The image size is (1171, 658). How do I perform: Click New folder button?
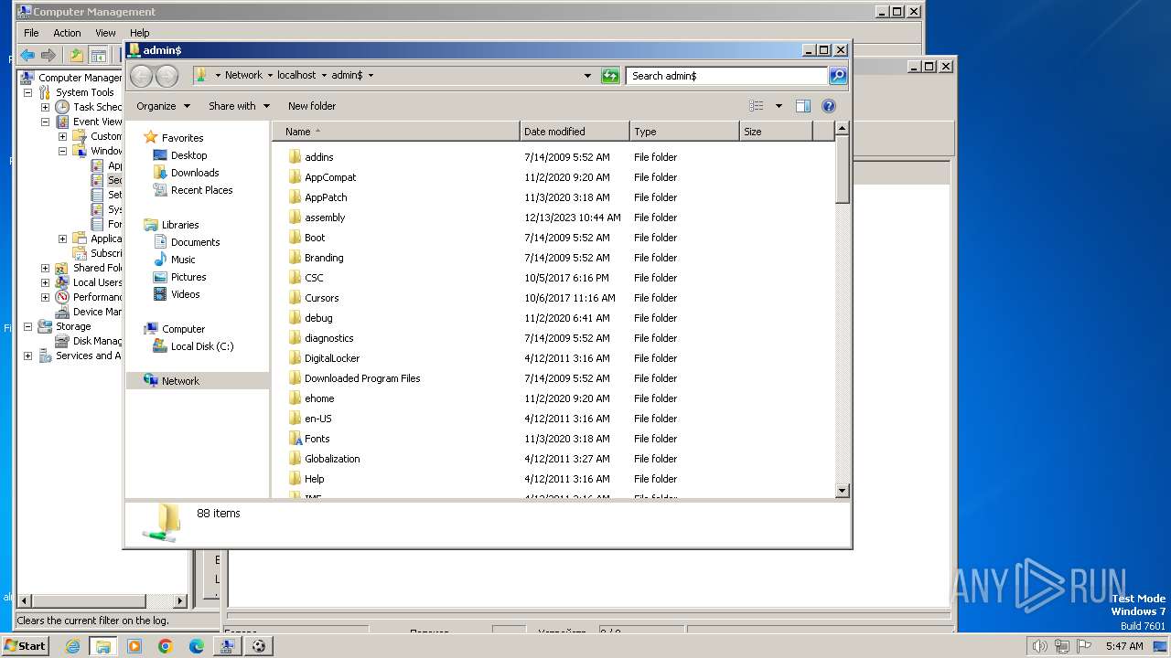312,106
